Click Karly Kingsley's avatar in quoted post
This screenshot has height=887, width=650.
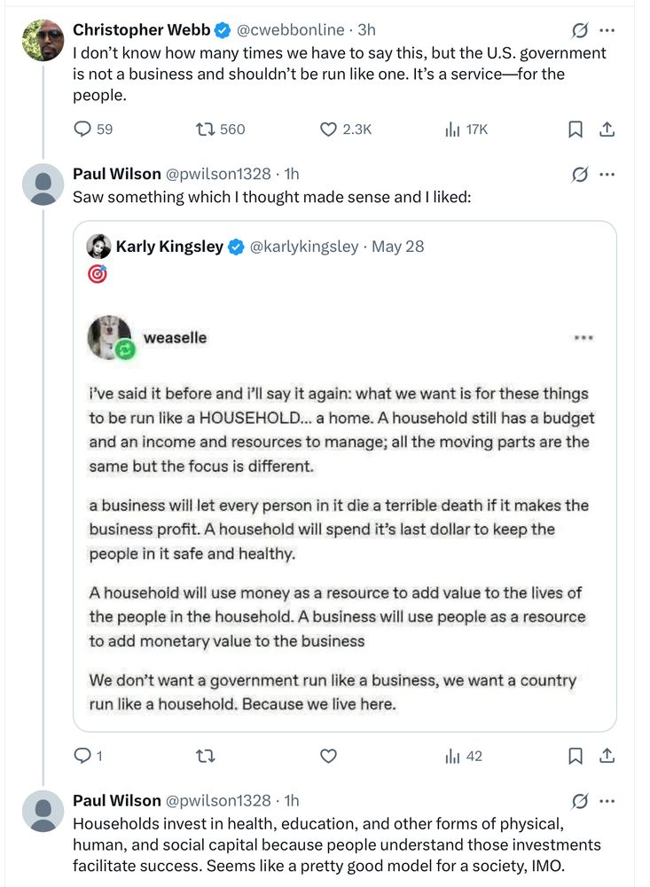tap(98, 247)
